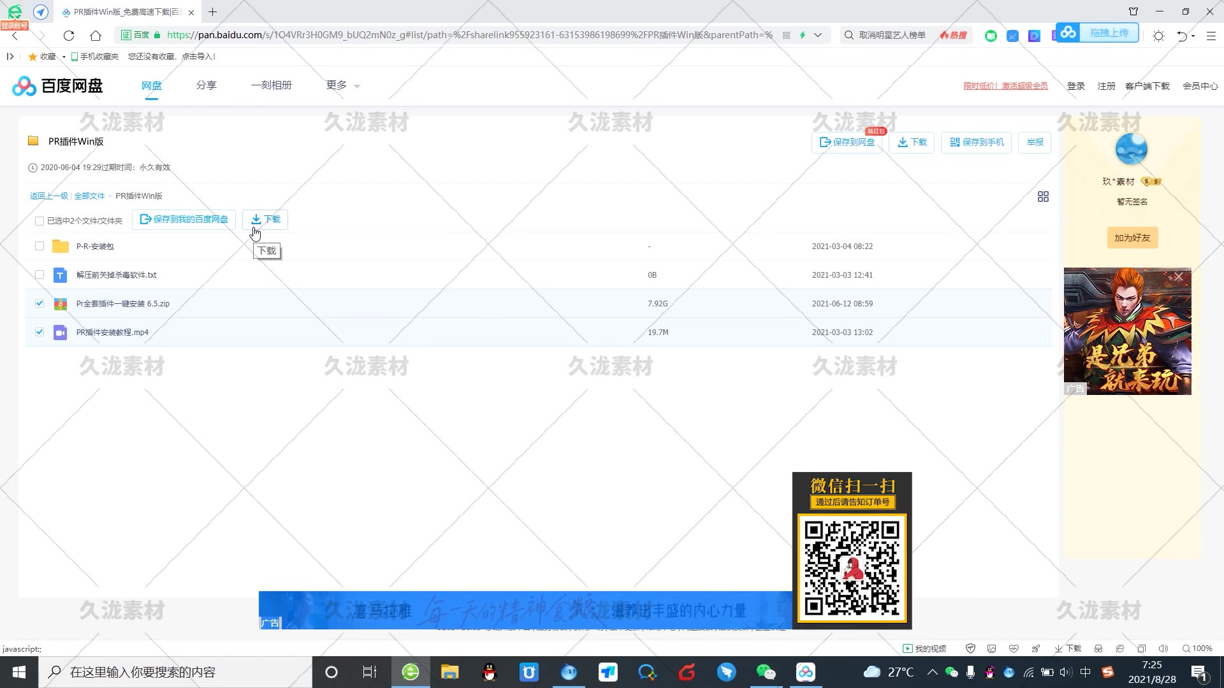Click the Windows taskbar search field
The image size is (1224, 688).
point(175,672)
